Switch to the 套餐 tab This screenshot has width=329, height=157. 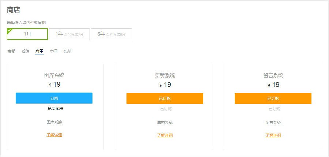pyautogui.click(x=11, y=51)
